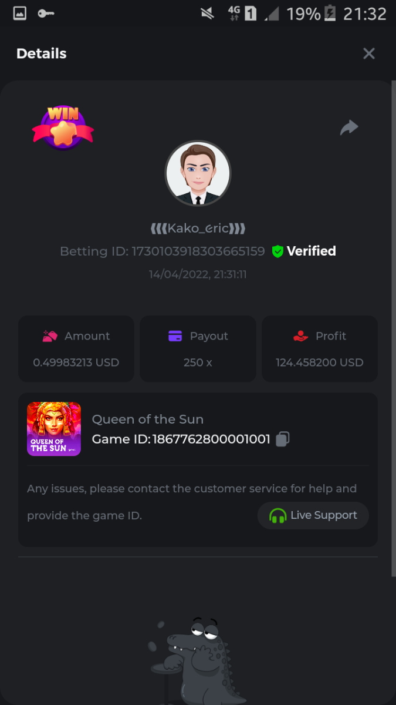
Task: Tap the 250 x payout value
Action: point(198,362)
